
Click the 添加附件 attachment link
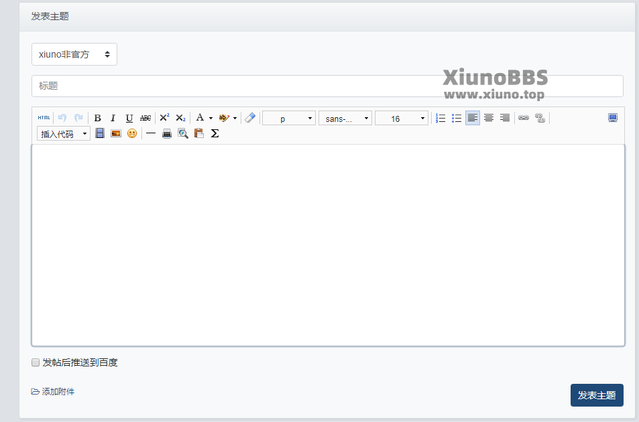(x=53, y=392)
